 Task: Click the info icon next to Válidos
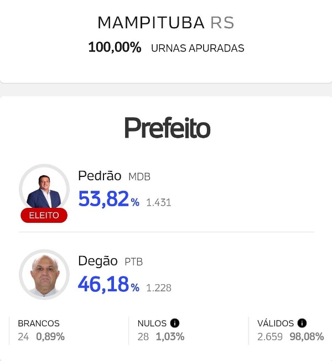pos(302,323)
